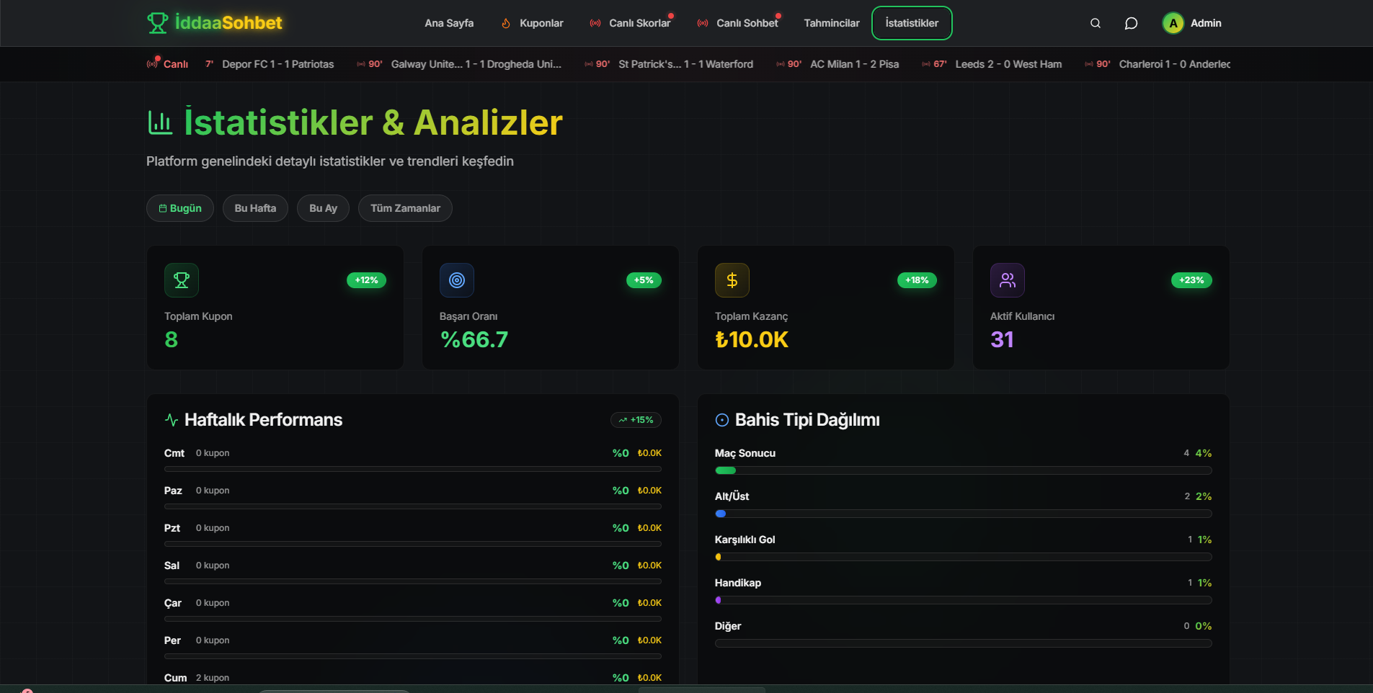Open the Admin user menu
The height and width of the screenshot is (693, 1373).
(x=1205, y=23)
